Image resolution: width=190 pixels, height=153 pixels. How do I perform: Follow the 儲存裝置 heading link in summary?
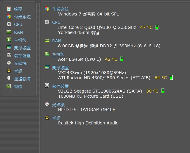(x=60, y=86)
